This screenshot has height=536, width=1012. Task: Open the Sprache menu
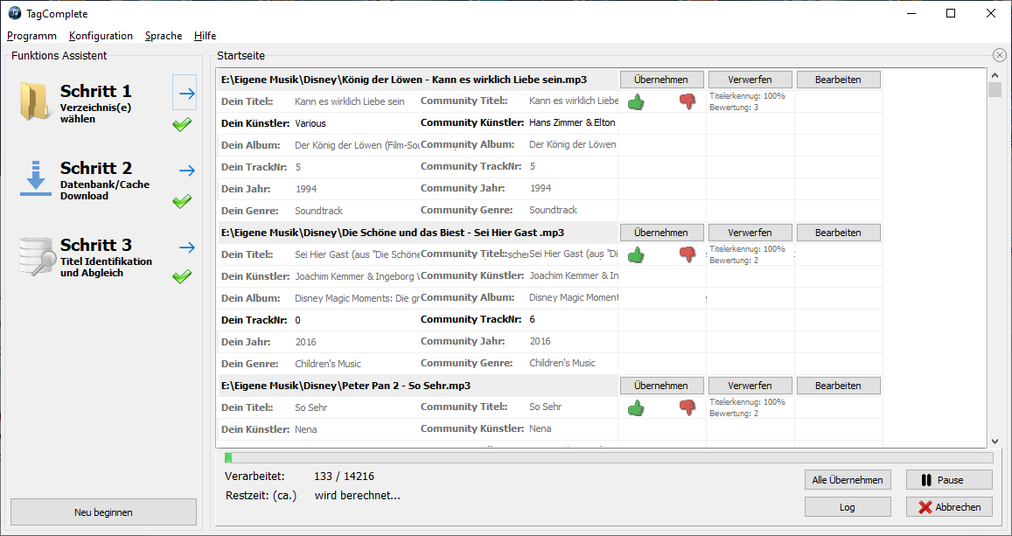(x=164, y=36)
